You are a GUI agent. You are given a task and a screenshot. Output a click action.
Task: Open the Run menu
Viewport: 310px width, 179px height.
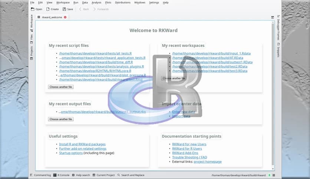click(76, 3)
